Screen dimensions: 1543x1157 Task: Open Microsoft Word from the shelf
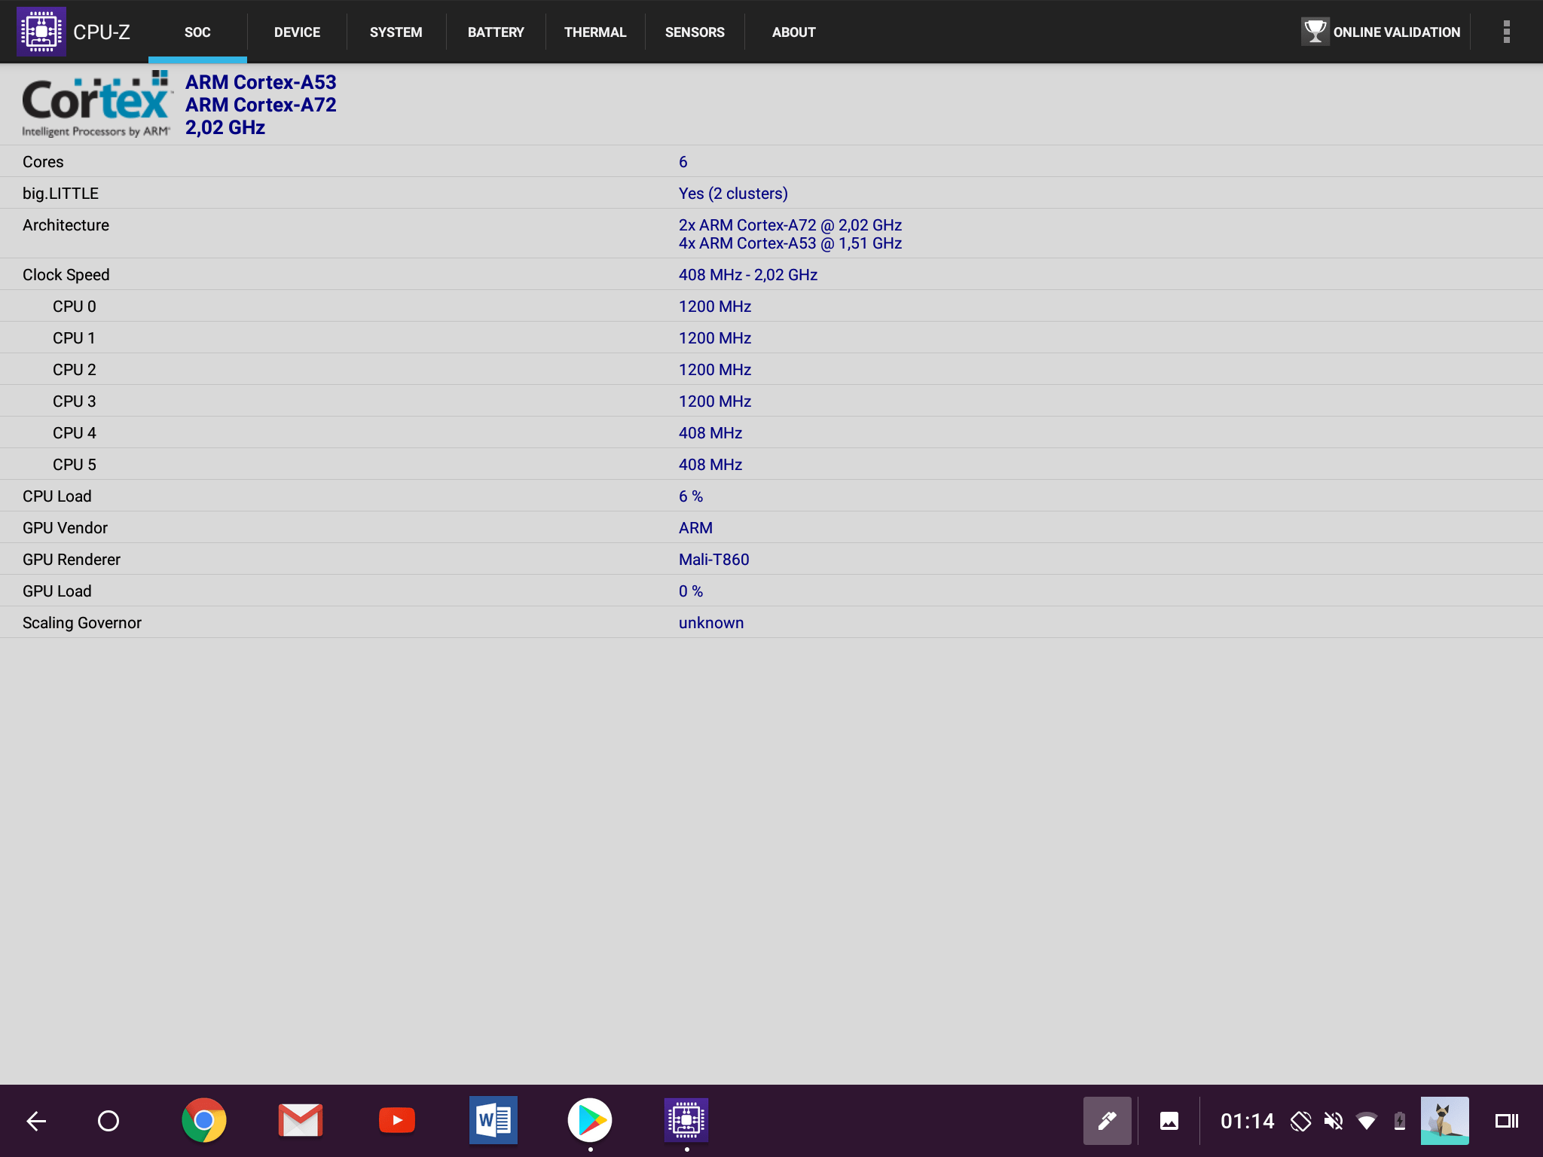coord(493,1120)
